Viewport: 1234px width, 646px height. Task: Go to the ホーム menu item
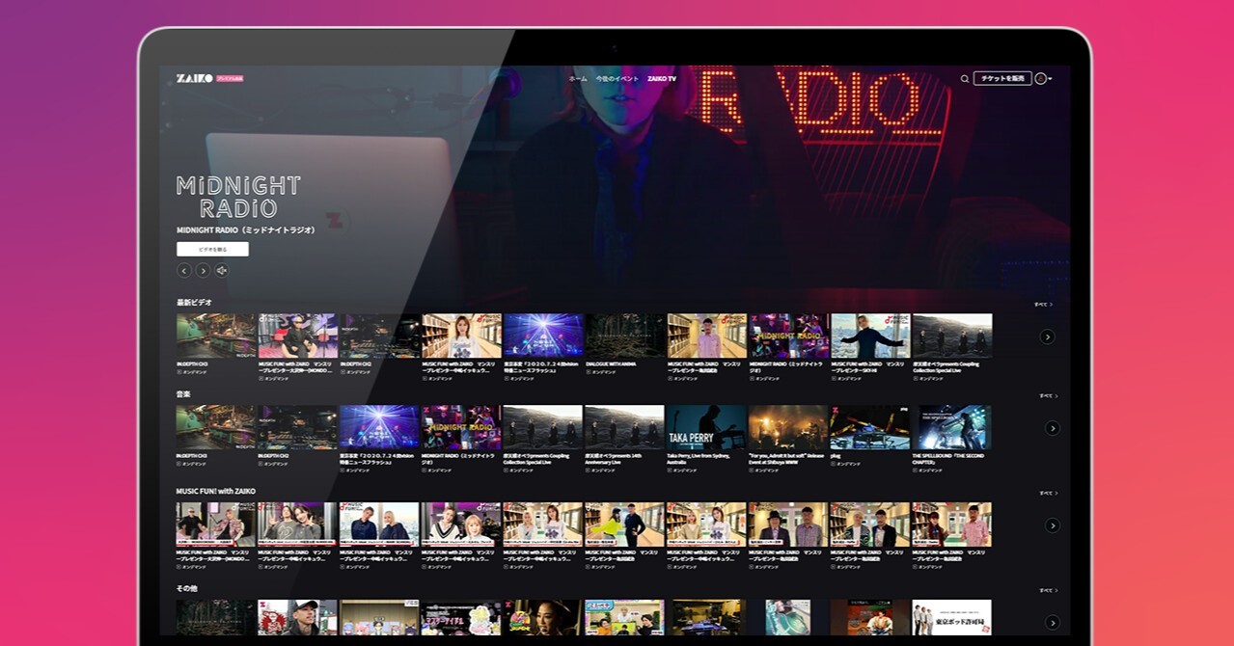[578, 79]
